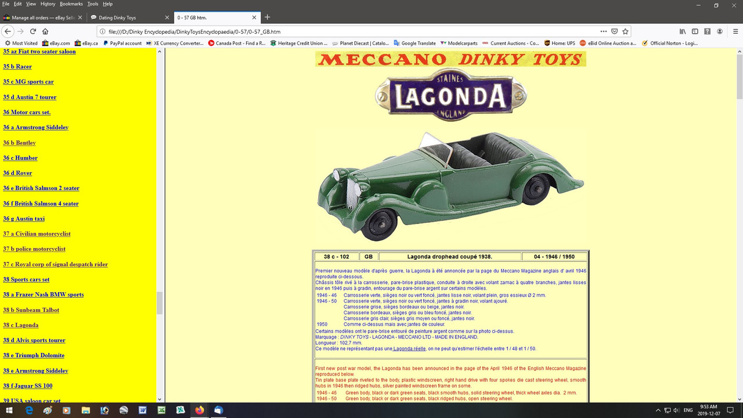Click the Forward navigation arrow
Screen dimensions: 743x418
point(20,31)
